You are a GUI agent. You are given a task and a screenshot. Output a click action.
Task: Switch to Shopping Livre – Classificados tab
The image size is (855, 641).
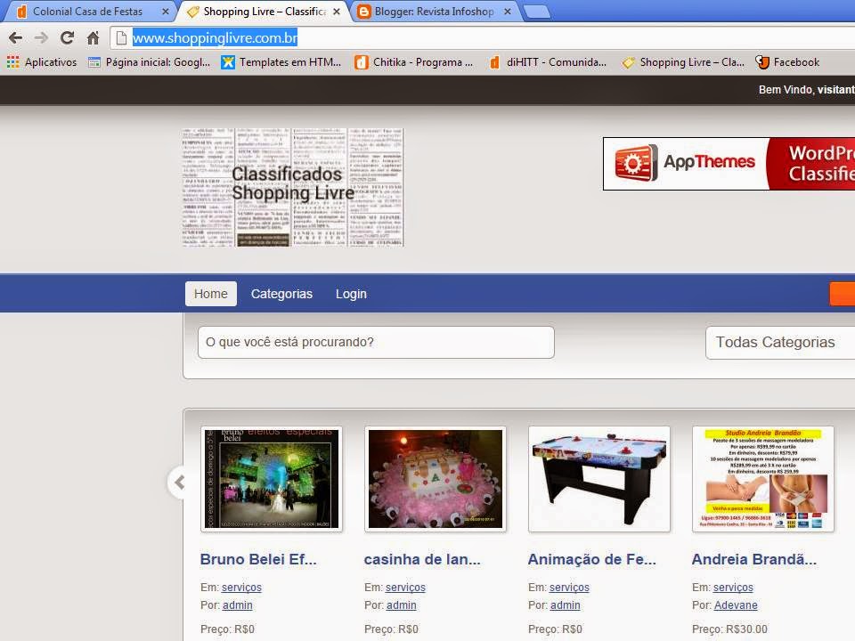265,12
